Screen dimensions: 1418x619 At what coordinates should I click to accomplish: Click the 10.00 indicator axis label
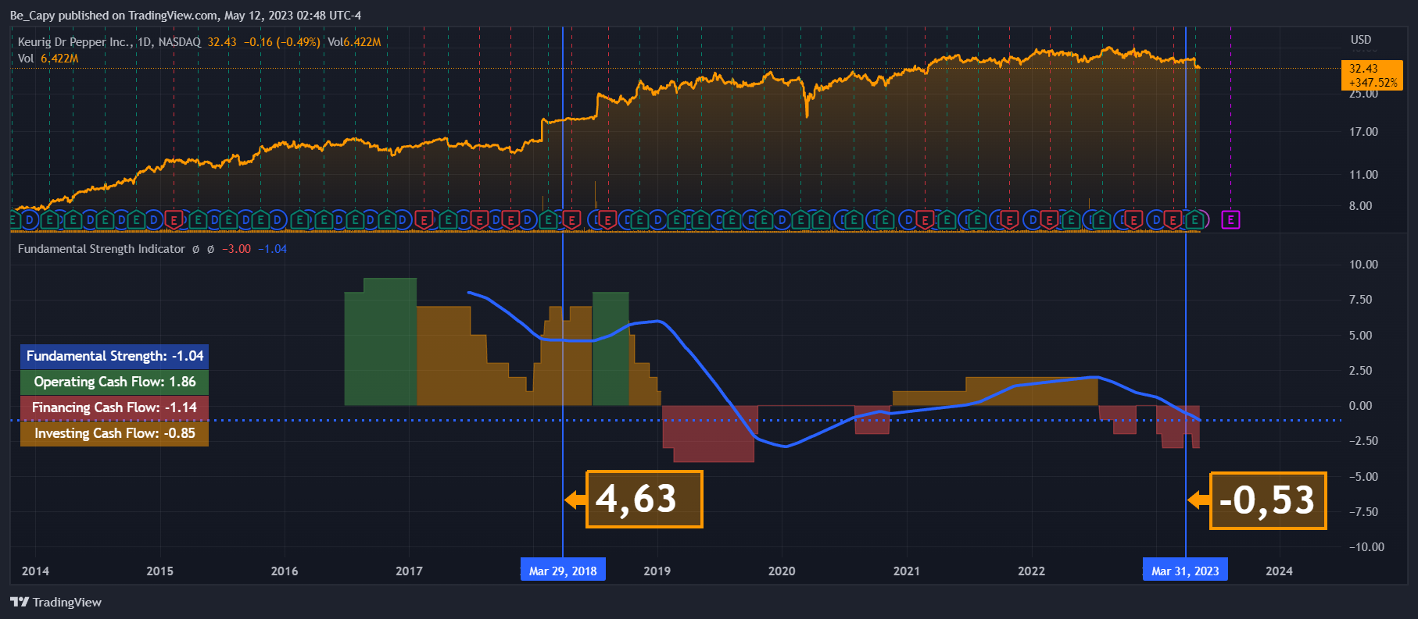(x=1363, y=265)
